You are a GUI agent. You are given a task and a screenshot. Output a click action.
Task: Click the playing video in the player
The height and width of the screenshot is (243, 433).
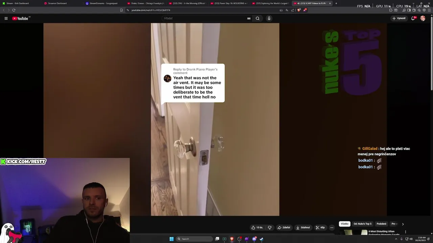point(215,119)
